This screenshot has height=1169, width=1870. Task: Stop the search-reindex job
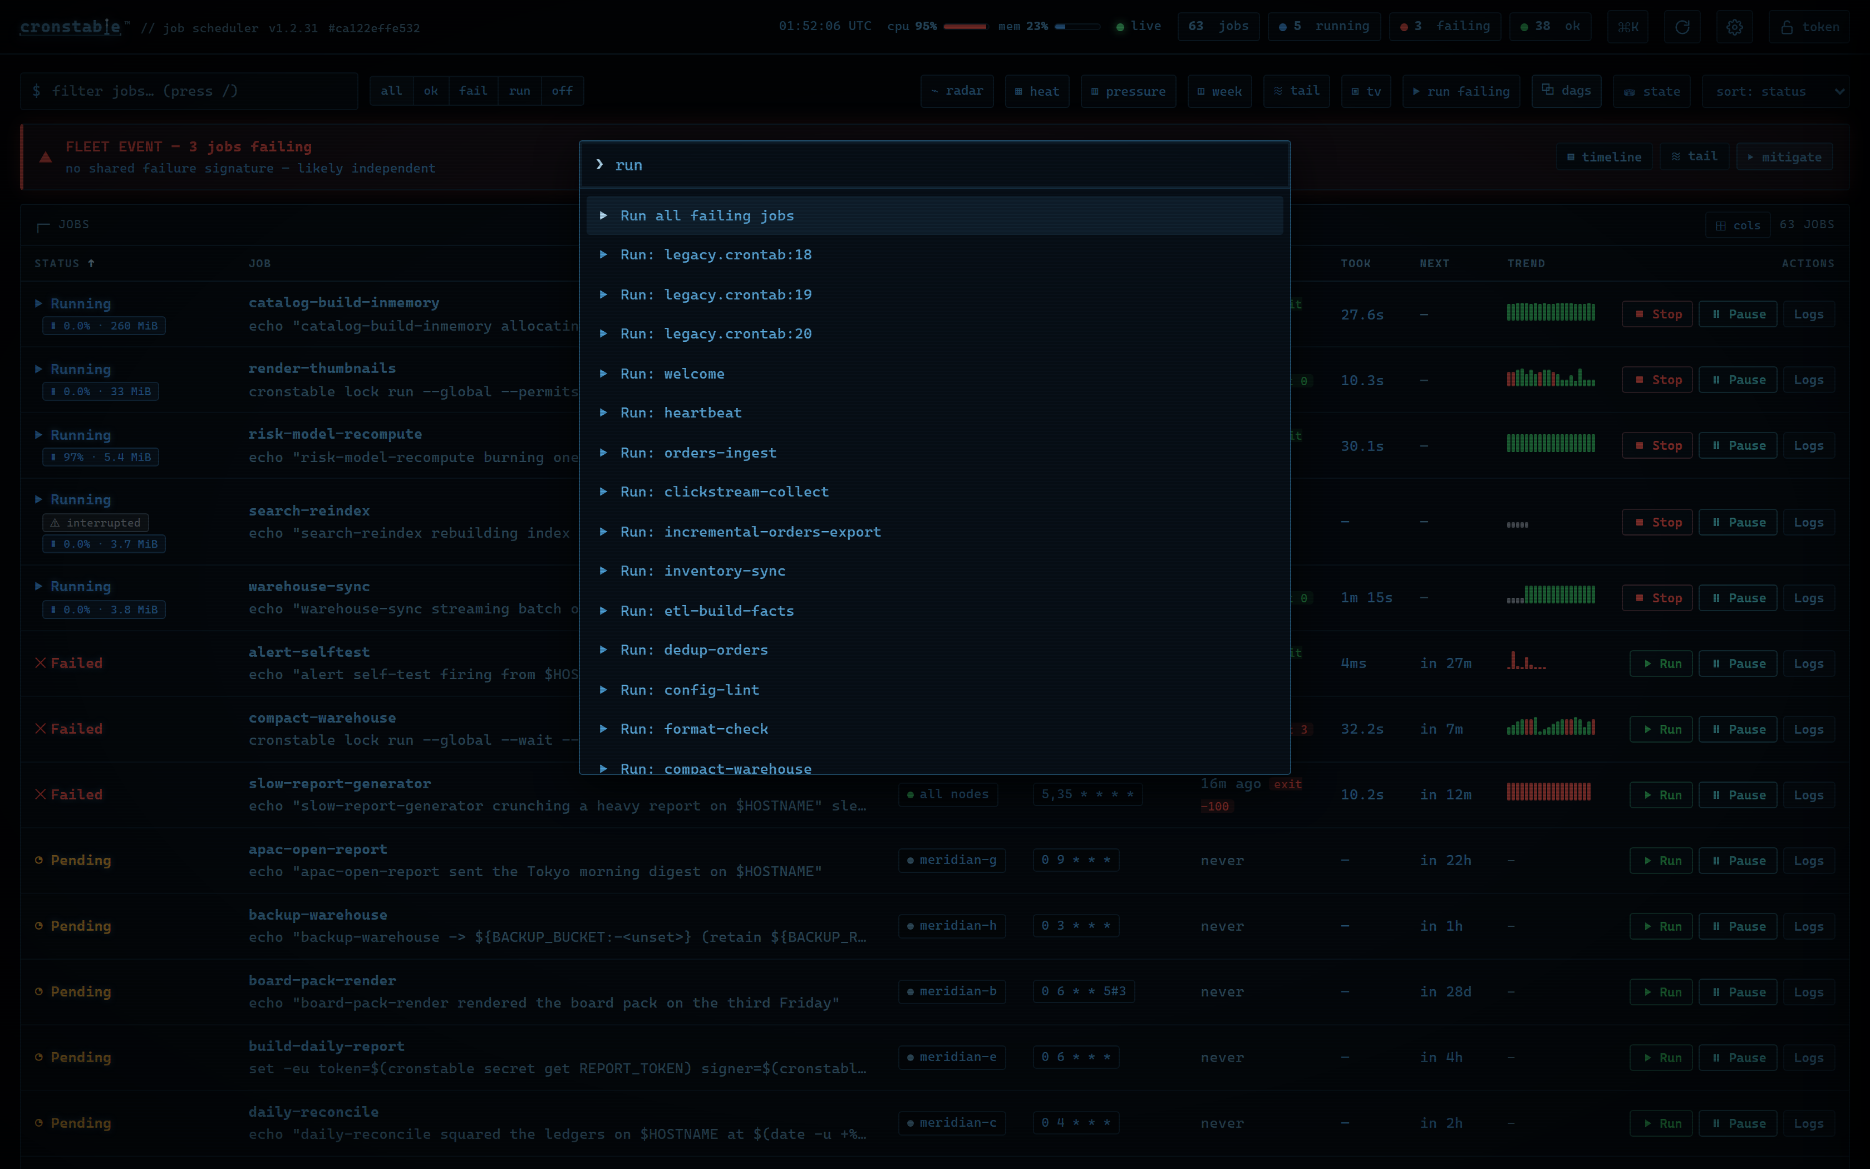click(1657, 523)
